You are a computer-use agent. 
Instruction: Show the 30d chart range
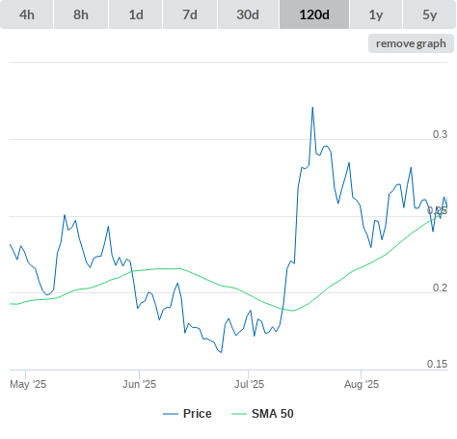click(x=248, y=14)
